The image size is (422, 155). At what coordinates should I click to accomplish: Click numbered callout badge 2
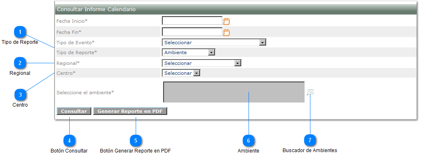coord(20,63)
